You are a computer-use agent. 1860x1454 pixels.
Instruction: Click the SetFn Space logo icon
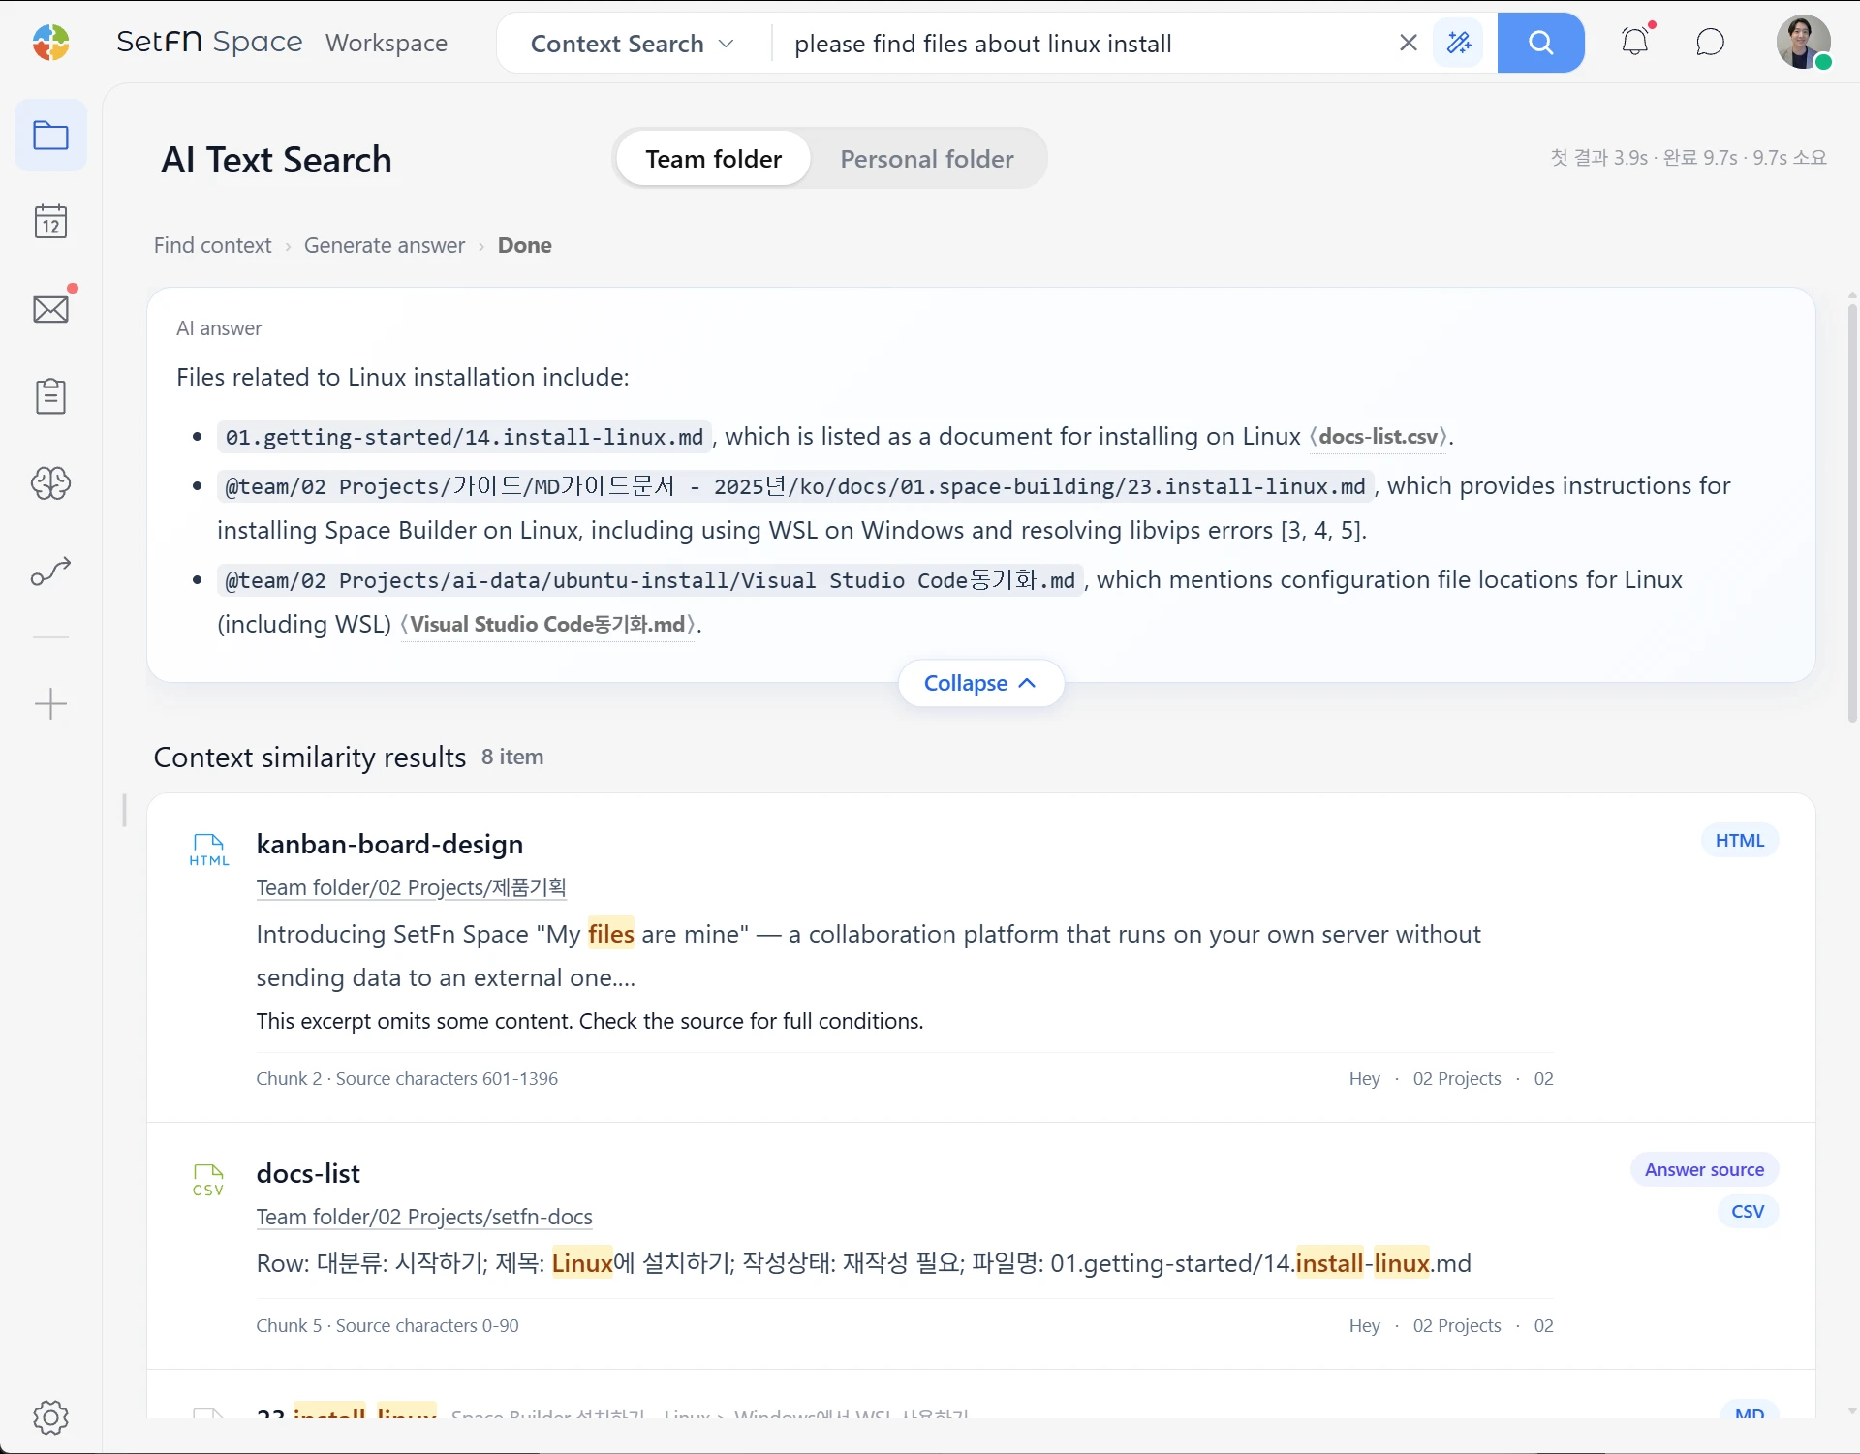(51, 43)
